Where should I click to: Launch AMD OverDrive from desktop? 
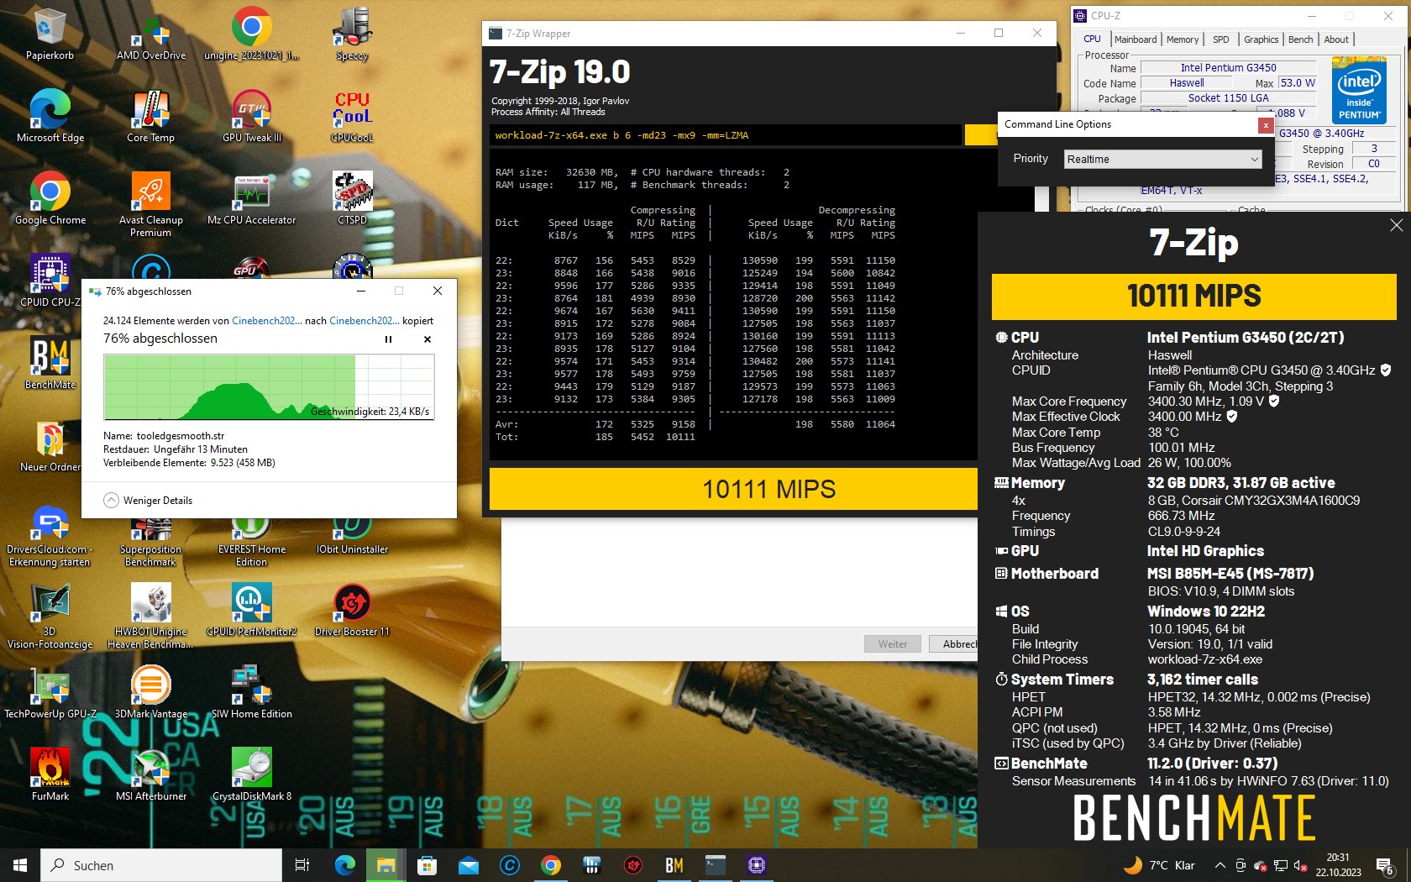[151, 34]
